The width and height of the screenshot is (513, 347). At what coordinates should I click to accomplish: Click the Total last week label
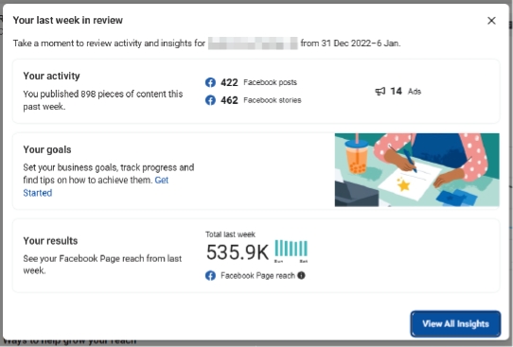click(230, 234)
